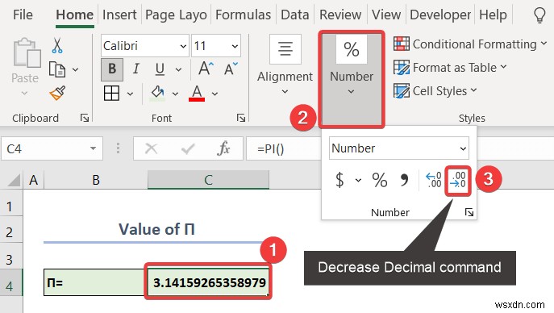Open the Calibri font name dropdown

[x=183, y=46]
